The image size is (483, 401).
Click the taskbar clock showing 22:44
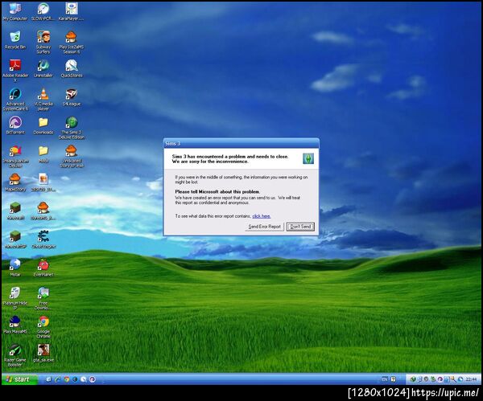point(471,379)
